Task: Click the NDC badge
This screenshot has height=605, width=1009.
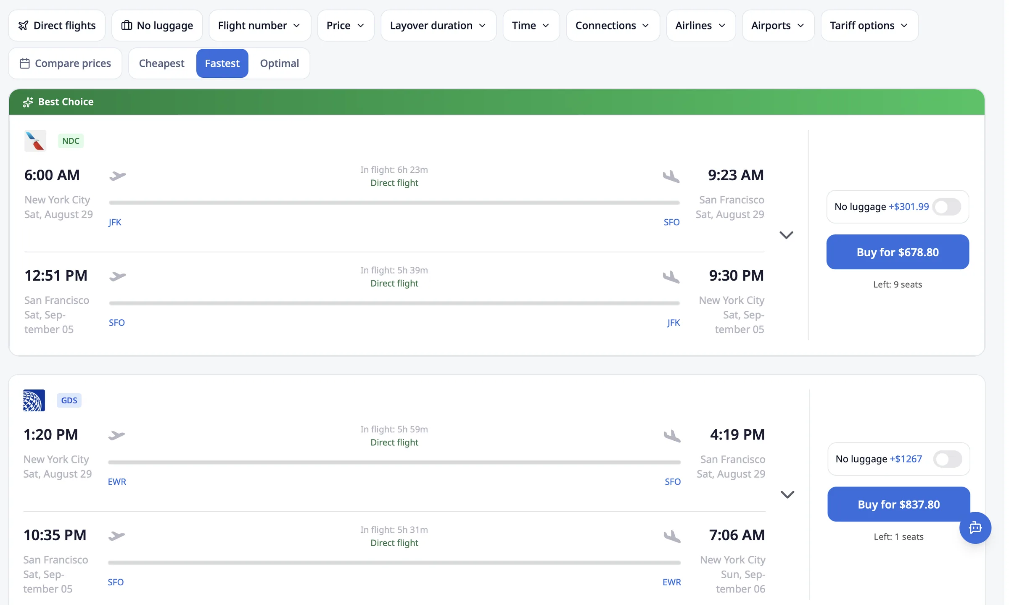Action: point(71,141)
